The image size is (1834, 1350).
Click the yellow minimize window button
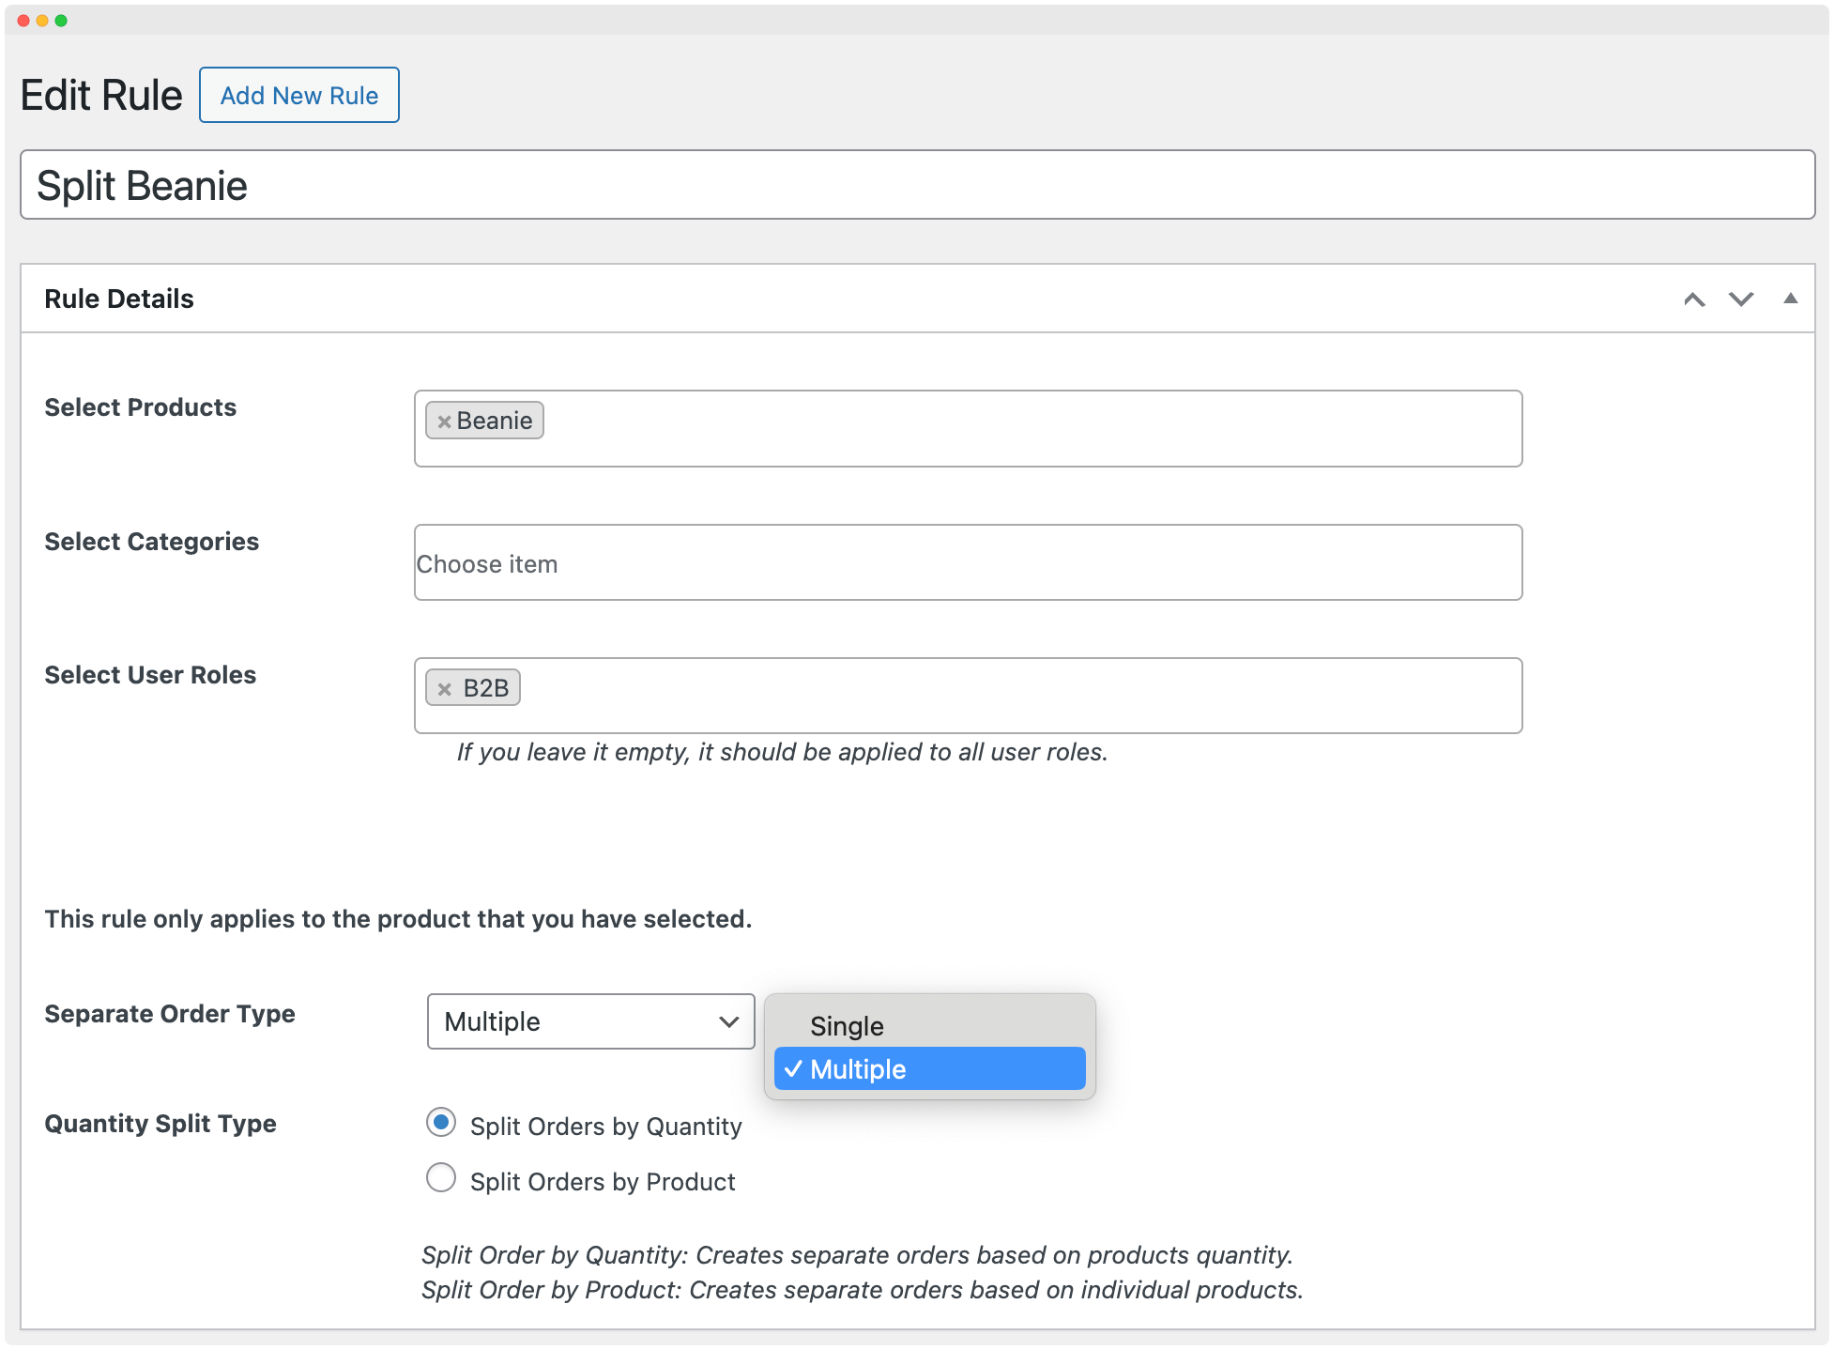click(42, 21)
